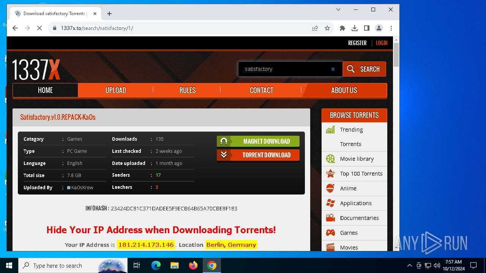Open the Applications category

coord(356,203)
